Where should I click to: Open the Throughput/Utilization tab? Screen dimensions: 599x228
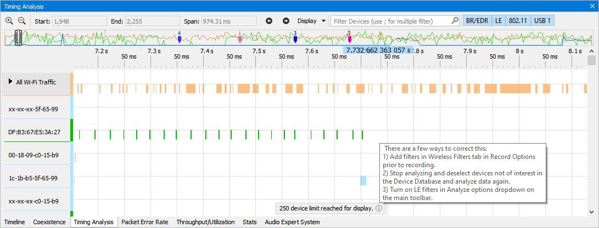pyautogui.click(x=205, y=222)
